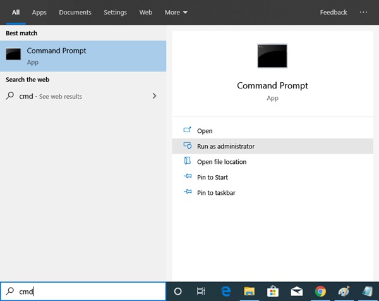Choose Run as administrator
Screen dimensions: 379x301
pyautogui.click(x=226, y=146)
